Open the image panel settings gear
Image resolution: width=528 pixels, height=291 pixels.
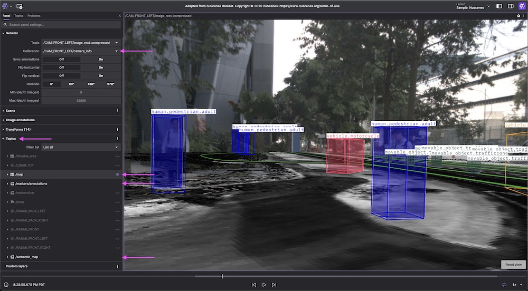(x=518, y=16)
